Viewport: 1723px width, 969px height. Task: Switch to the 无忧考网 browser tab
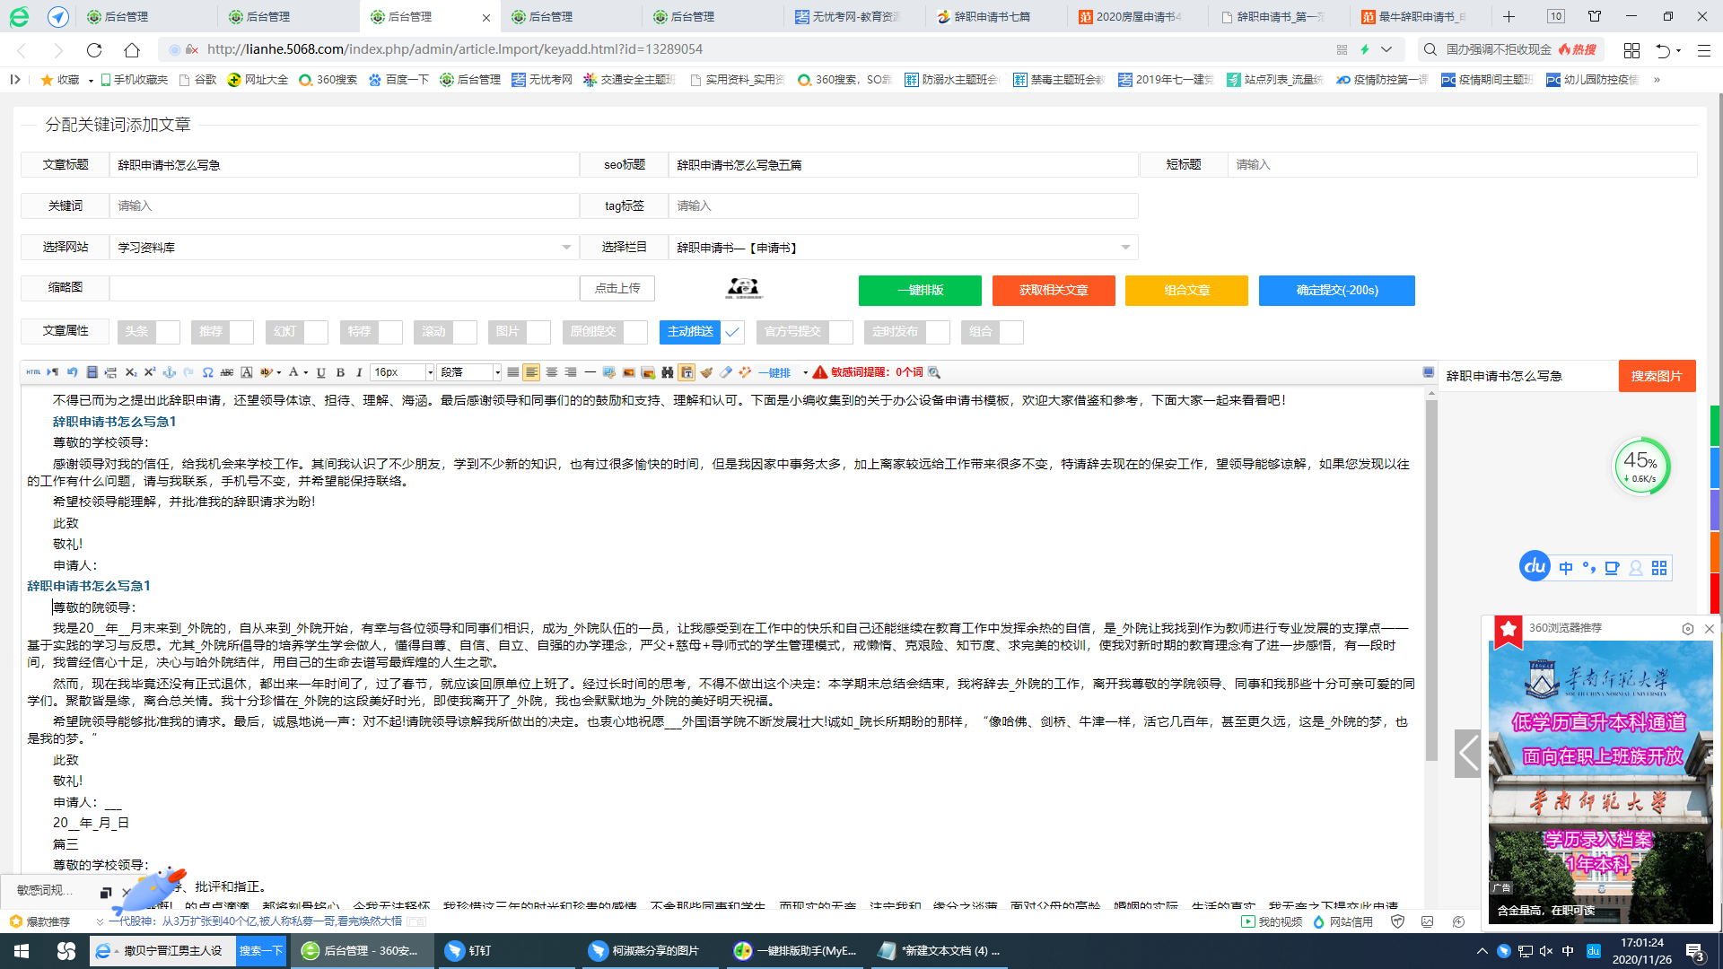(839, 15)
